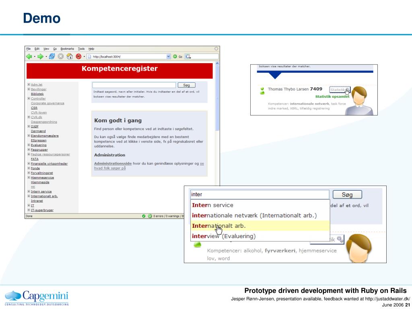Click the Google search engine icon
This screenshot has width=412, height=309.
187,56
